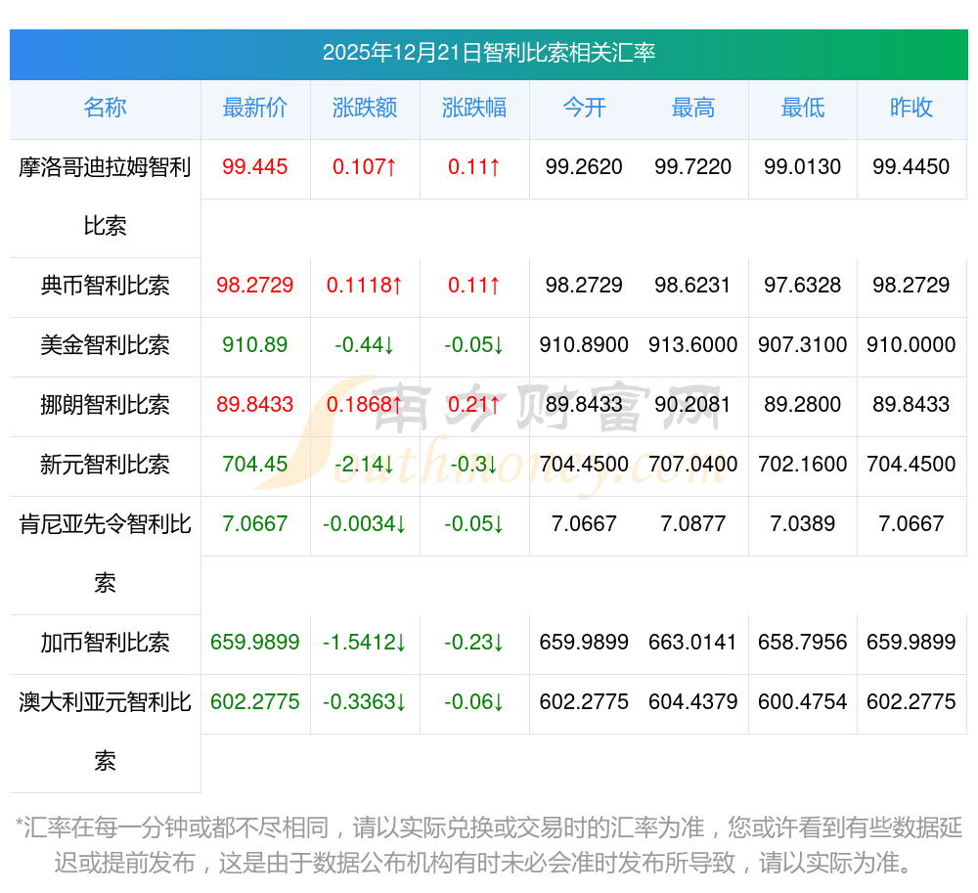Click the 今开 column header
This screenshot has width=978, height=893.
point(584,109)
